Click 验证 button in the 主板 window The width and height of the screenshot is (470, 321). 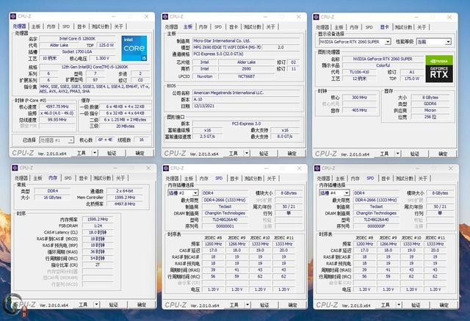(264, 154)
